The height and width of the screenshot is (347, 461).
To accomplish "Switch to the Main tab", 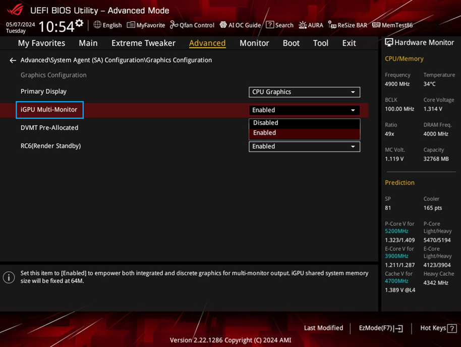I will click(x=88, y=43).
